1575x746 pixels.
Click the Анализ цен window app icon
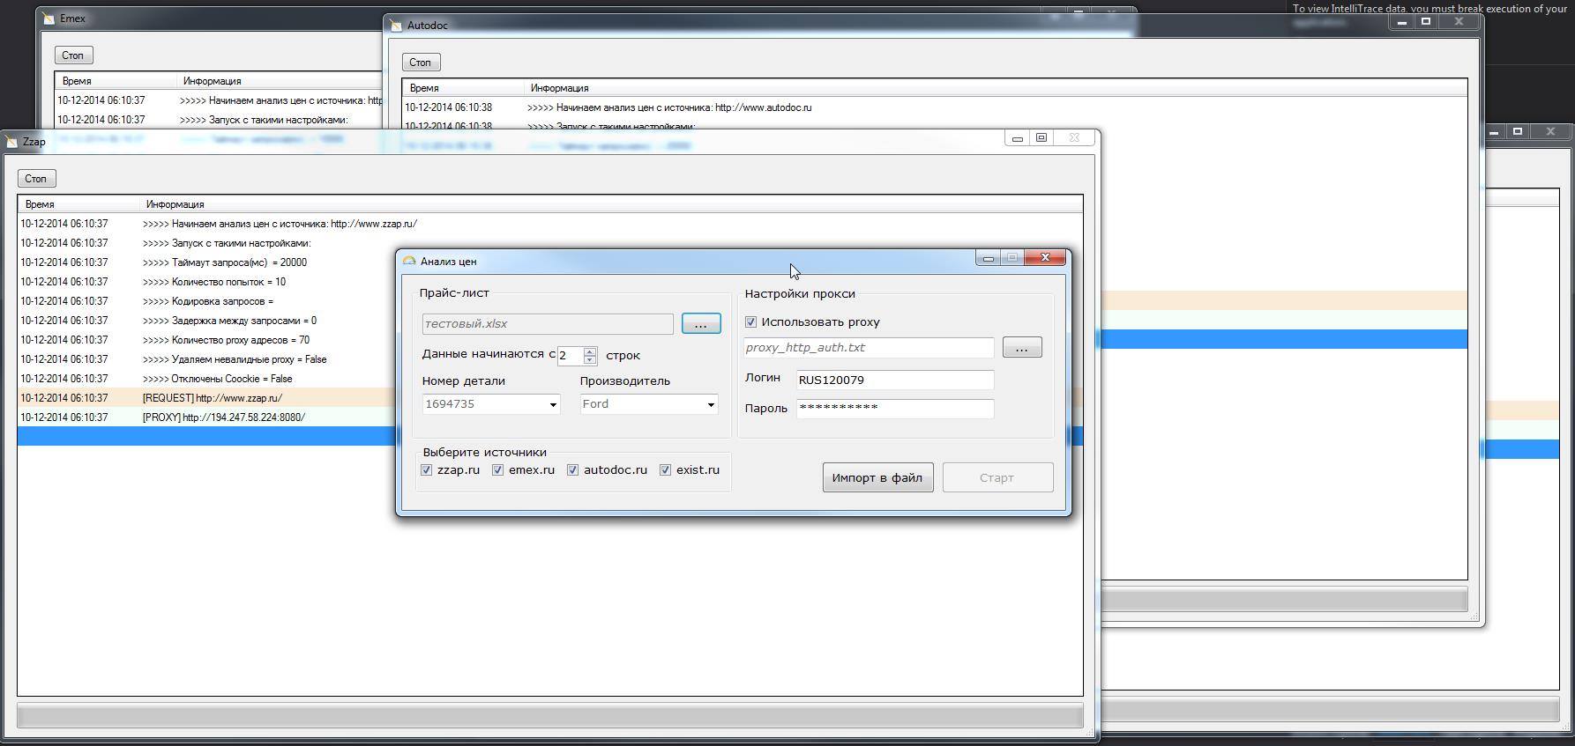409,261
